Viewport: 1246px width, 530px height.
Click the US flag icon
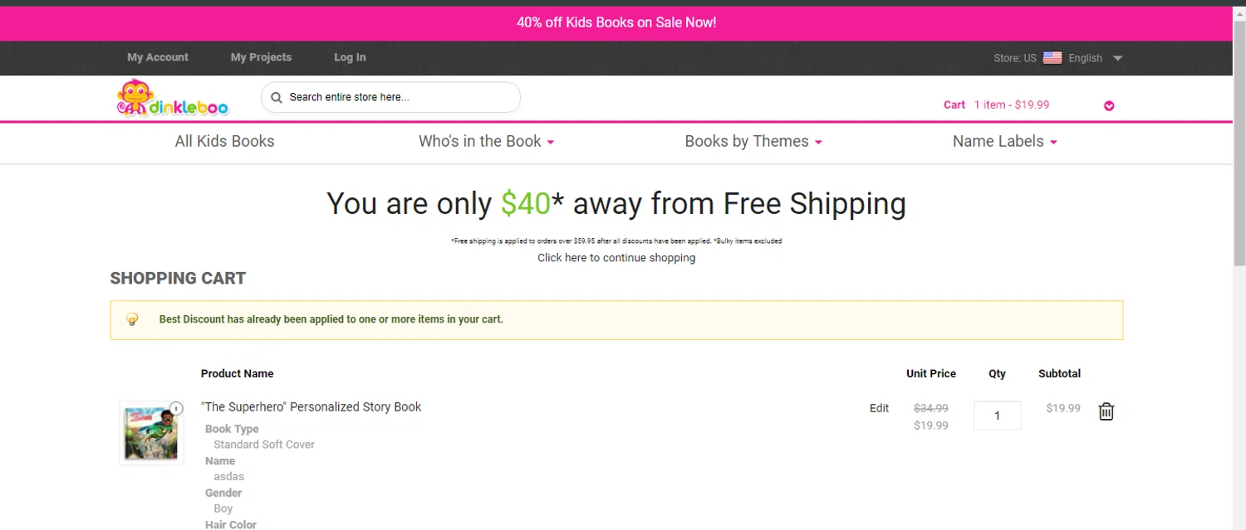tap(1052, 58)
